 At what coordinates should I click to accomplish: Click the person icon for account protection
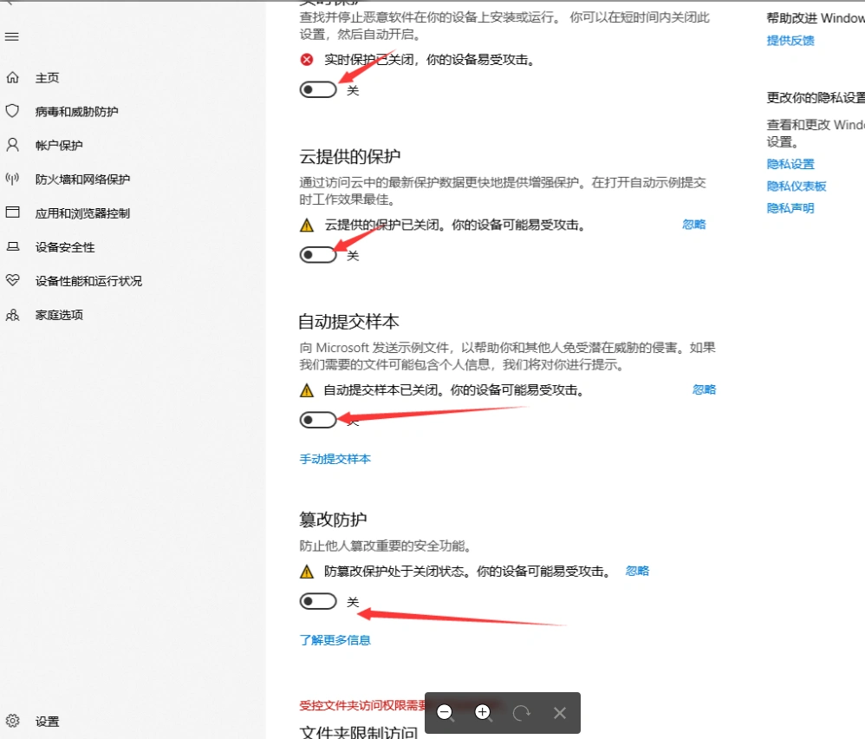click(12, 145)
